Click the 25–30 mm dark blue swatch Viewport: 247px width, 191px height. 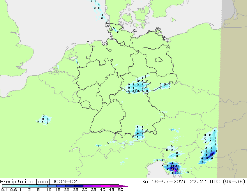coord(79,186)
